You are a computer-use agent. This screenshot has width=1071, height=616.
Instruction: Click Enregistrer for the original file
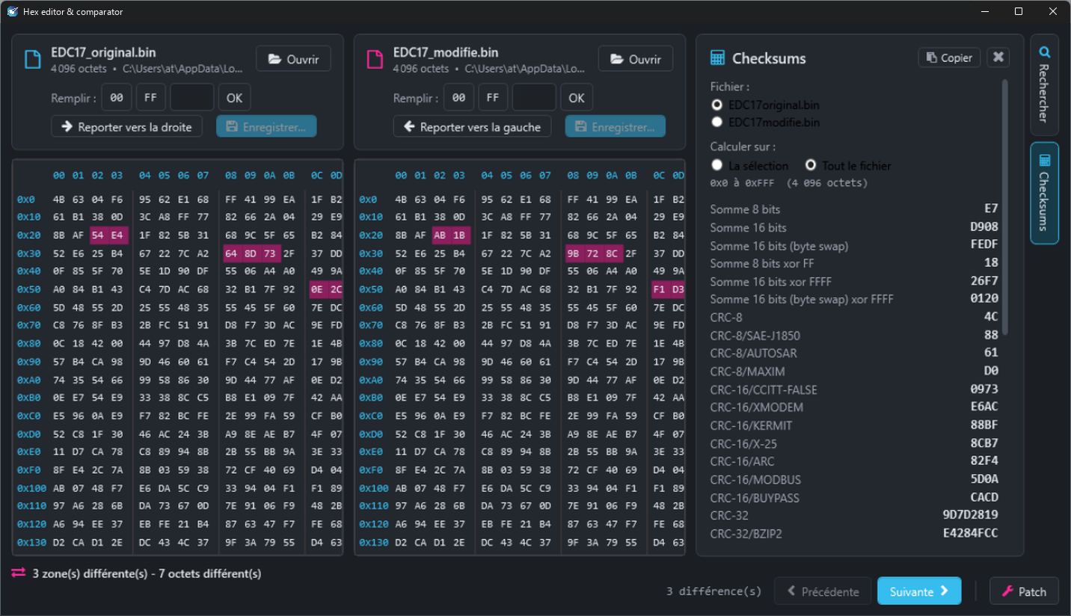coord(266,126)
